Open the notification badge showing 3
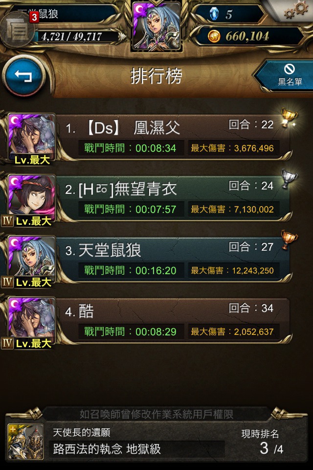 pyautogui.click(x=34, y=18)
